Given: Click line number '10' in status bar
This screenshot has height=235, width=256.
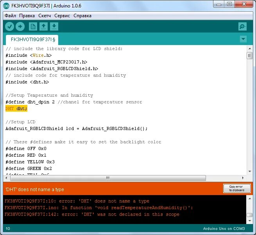Looking at the screenshot, I should click(8, 229).
